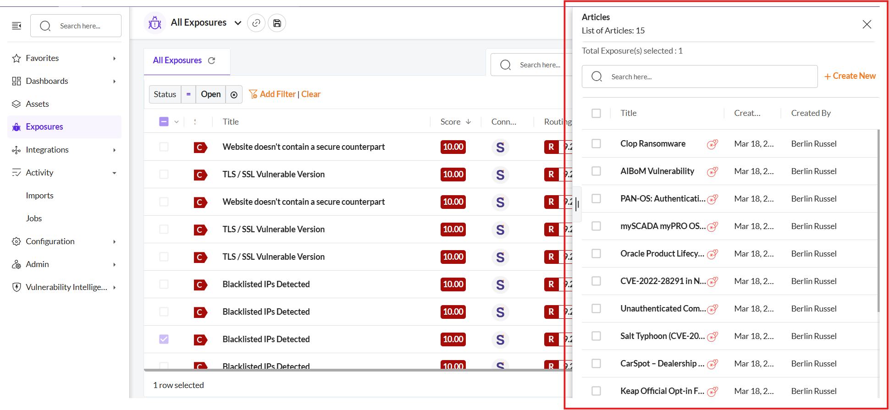This screenshot has height=410, width=889.
Task: Check the Salt Typhoon article checkbox
Action: pyautogui.click(x=596, y=336)
